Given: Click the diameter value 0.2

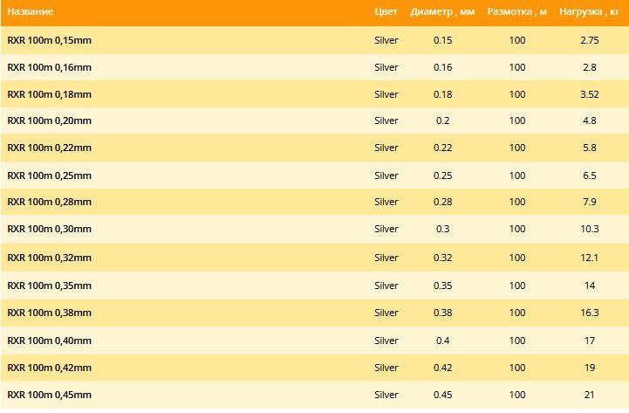Looking at the screenshot, I should pos(442,120).
